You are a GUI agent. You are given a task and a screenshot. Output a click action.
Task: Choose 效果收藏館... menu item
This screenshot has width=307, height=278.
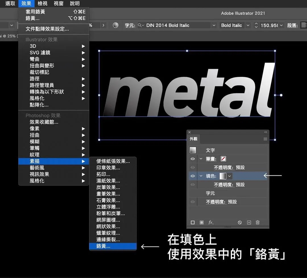(54, 122)
